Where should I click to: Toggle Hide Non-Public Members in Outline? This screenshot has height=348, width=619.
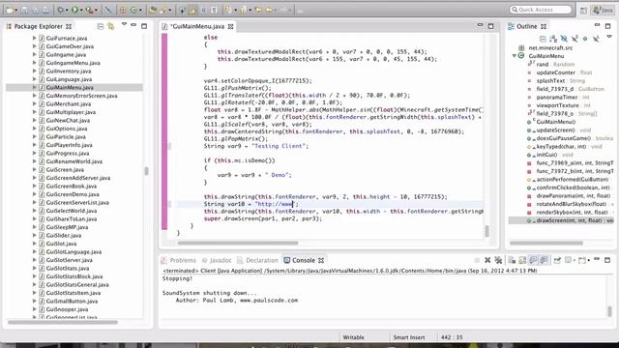[585, 39]
